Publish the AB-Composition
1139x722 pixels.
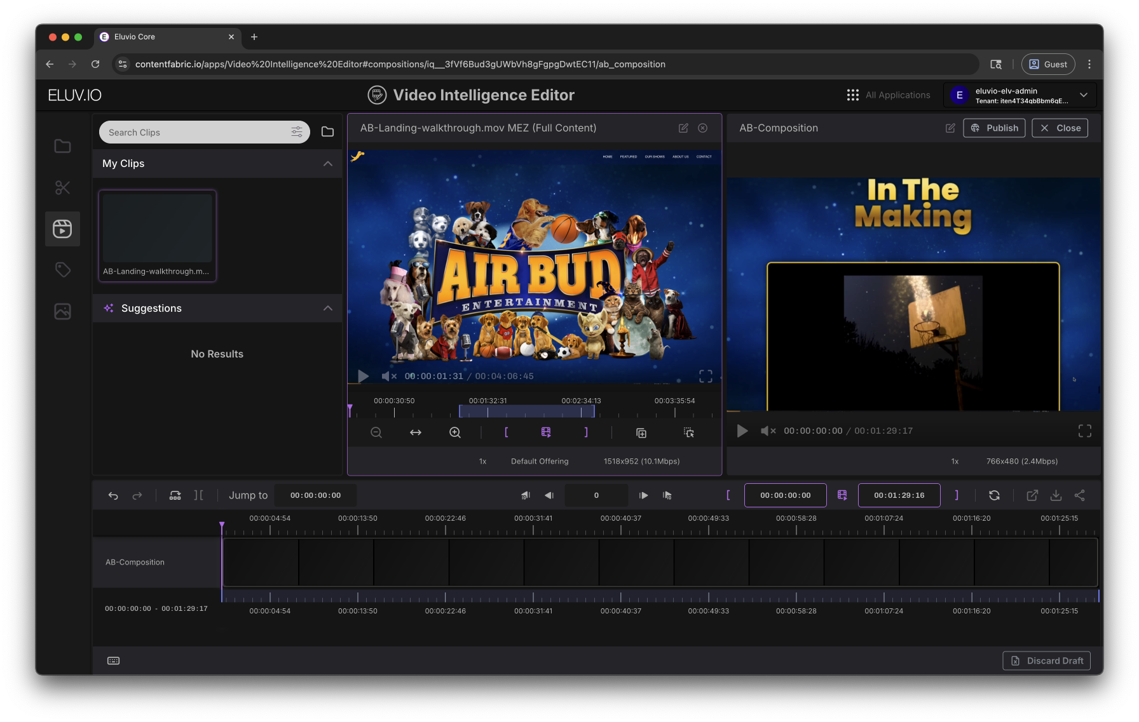click(x=994, y=128)
